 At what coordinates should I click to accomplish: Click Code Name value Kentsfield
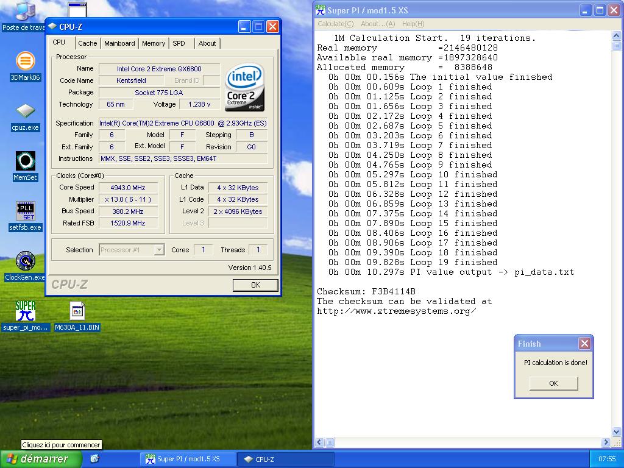point(131,80)
